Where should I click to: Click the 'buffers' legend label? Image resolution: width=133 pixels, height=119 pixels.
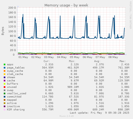13,84
